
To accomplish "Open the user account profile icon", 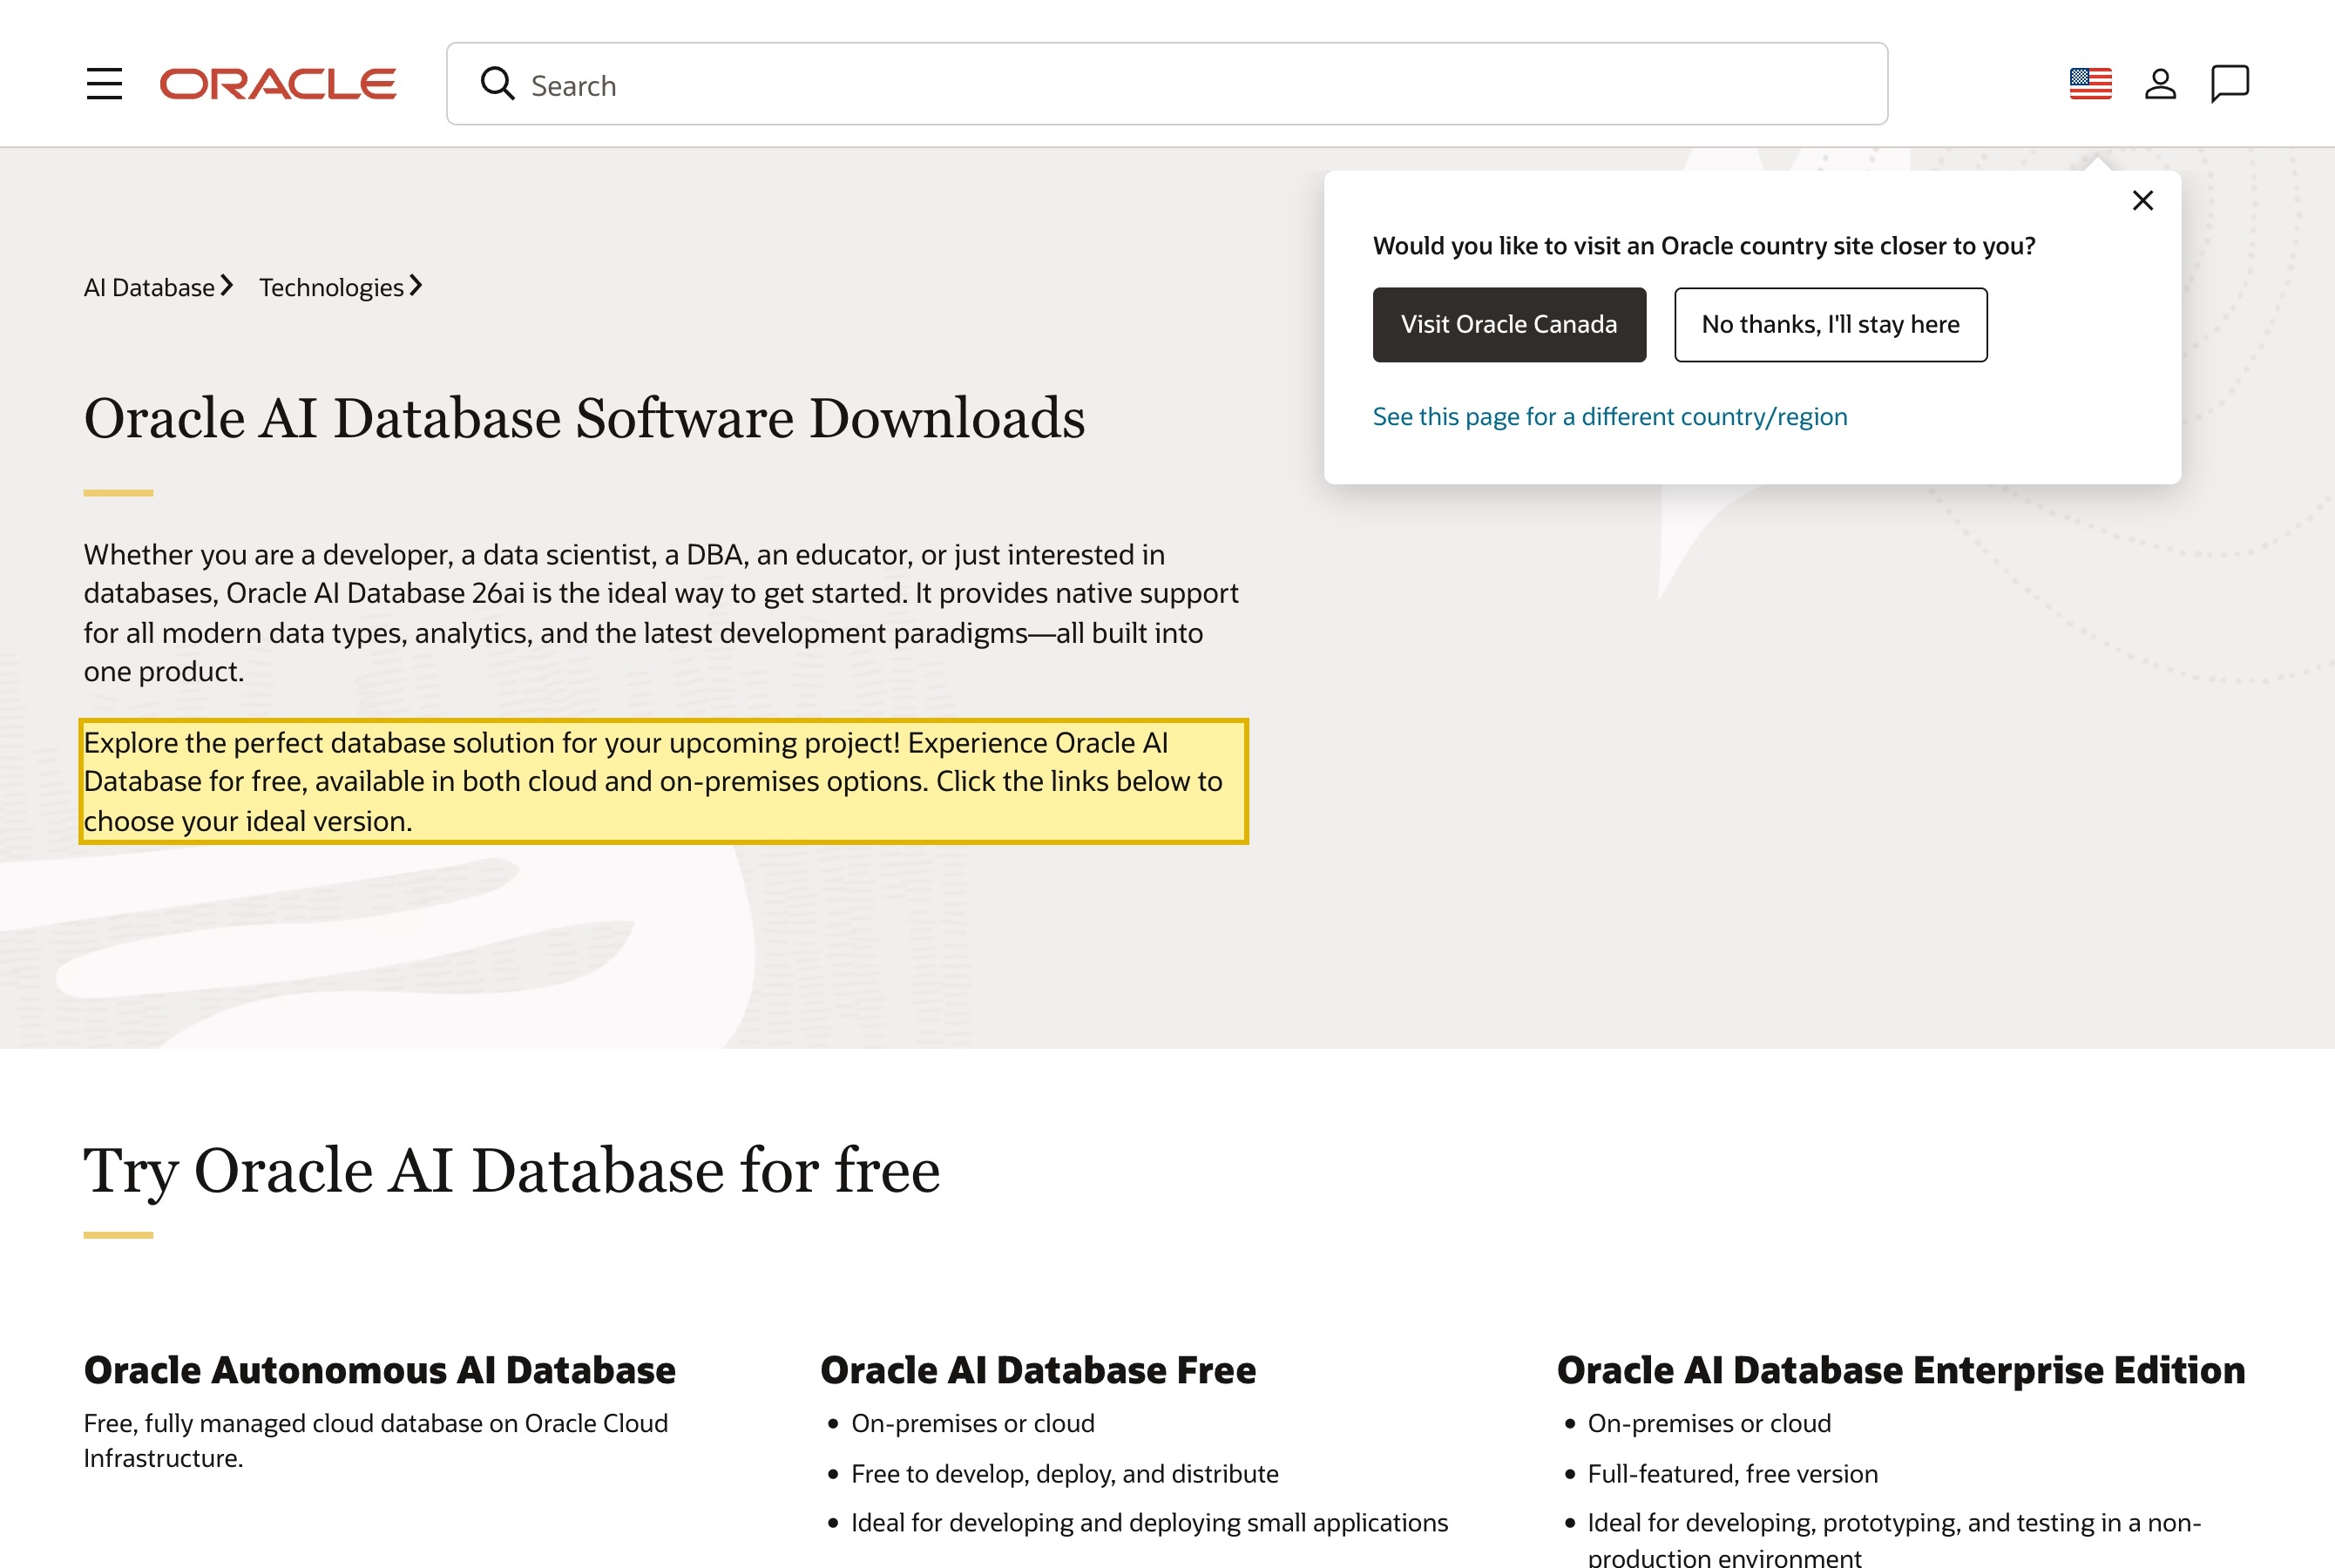I will 2160,84.
